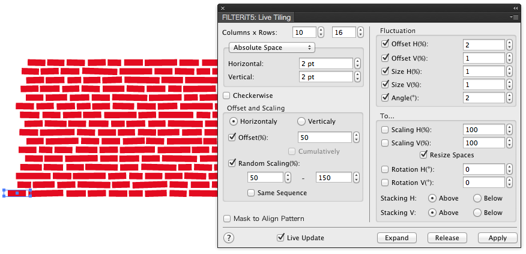Click the Angle fluctuation stepper
This screenshot has width=526, height=254.
pyautogui.click(x=509, y=97)
